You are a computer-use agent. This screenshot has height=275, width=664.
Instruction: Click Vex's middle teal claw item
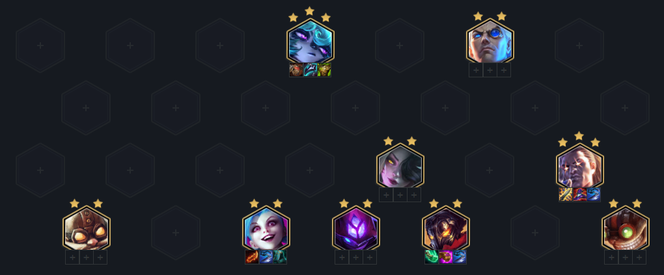pyautogui.click(x=311, y=70)
